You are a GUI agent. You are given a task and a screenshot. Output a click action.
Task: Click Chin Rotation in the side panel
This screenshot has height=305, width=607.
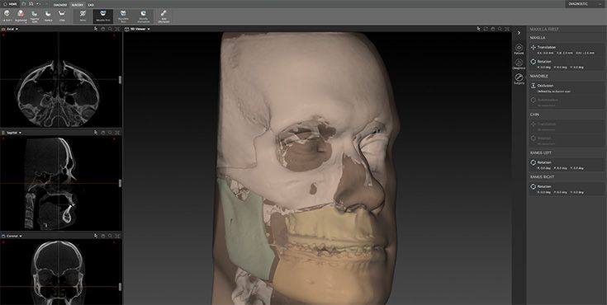(567, 140)
